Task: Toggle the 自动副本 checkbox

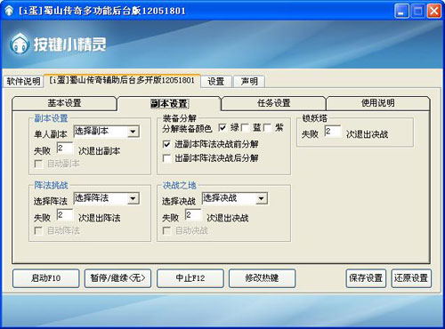Action: pyautogui.click(x=38, y=164)
